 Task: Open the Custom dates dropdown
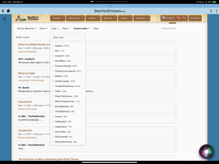click(82, 28)
